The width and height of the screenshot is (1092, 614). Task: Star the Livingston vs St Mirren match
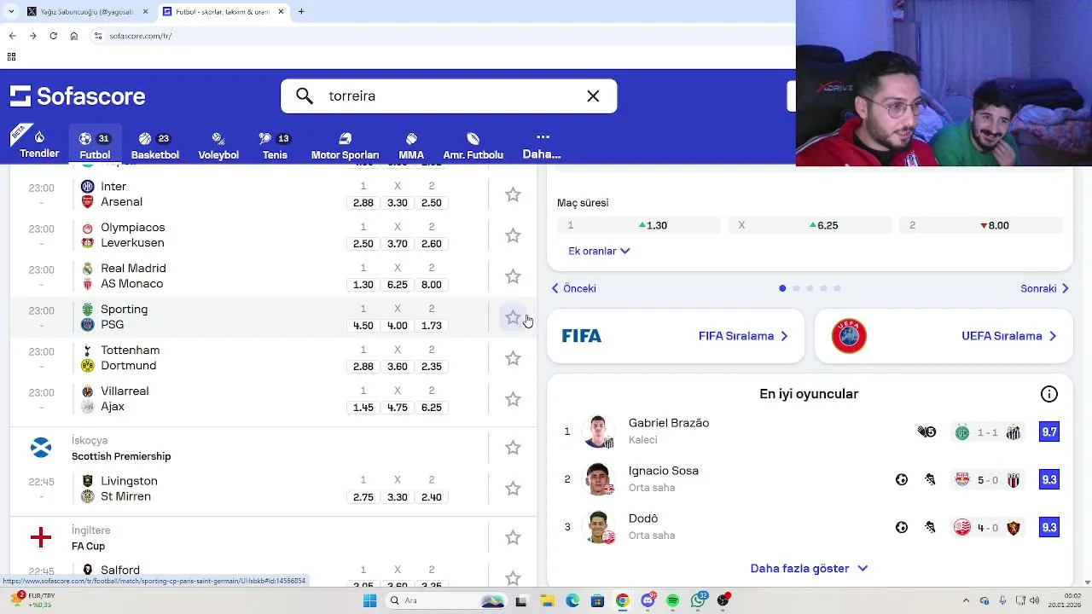[513, 489]
